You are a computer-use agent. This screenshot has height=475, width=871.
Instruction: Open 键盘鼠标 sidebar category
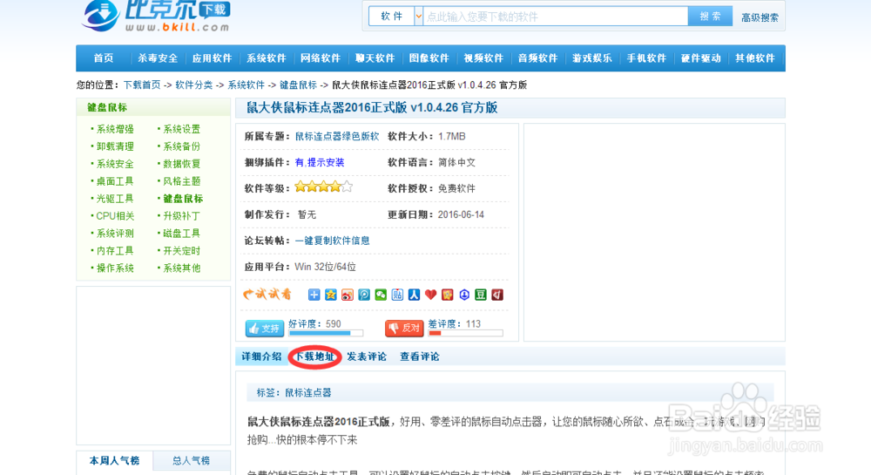pyautogui.click(x=183, y=199)
